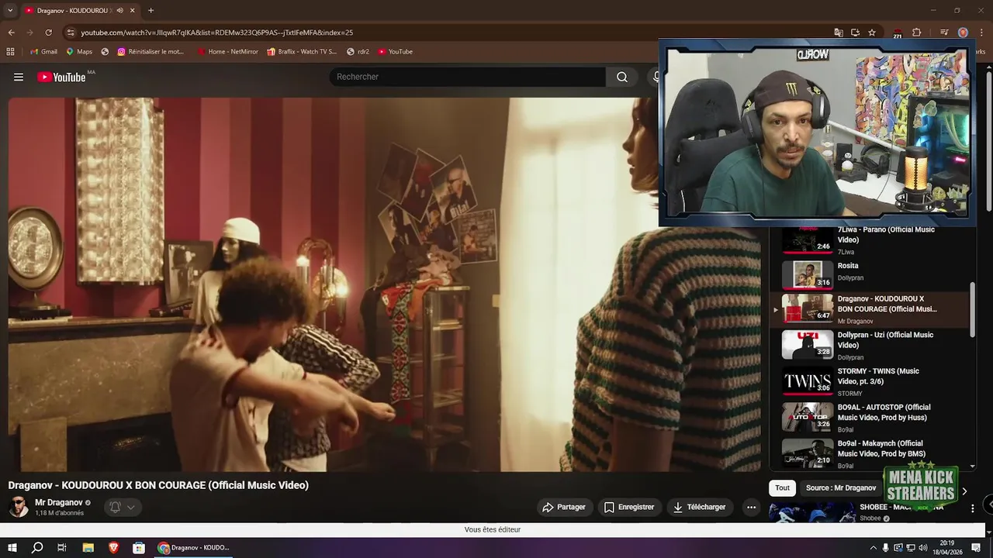This screenshot has width=993, height=558.
Task: Select the Tout filter chip
Action: pos(782,488)
